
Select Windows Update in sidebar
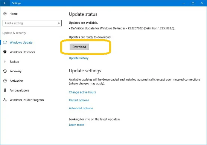click(x=21, y=43)
